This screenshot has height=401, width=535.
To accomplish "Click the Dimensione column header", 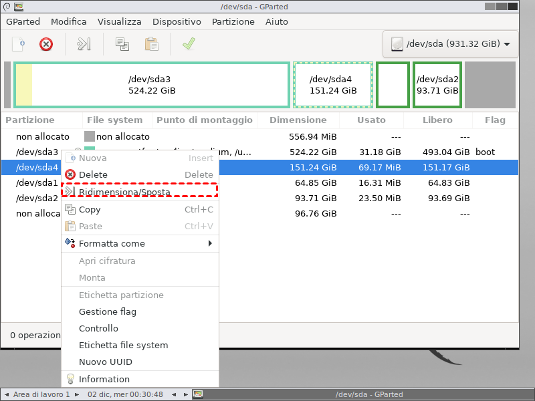I will click(x=298, y=120).
